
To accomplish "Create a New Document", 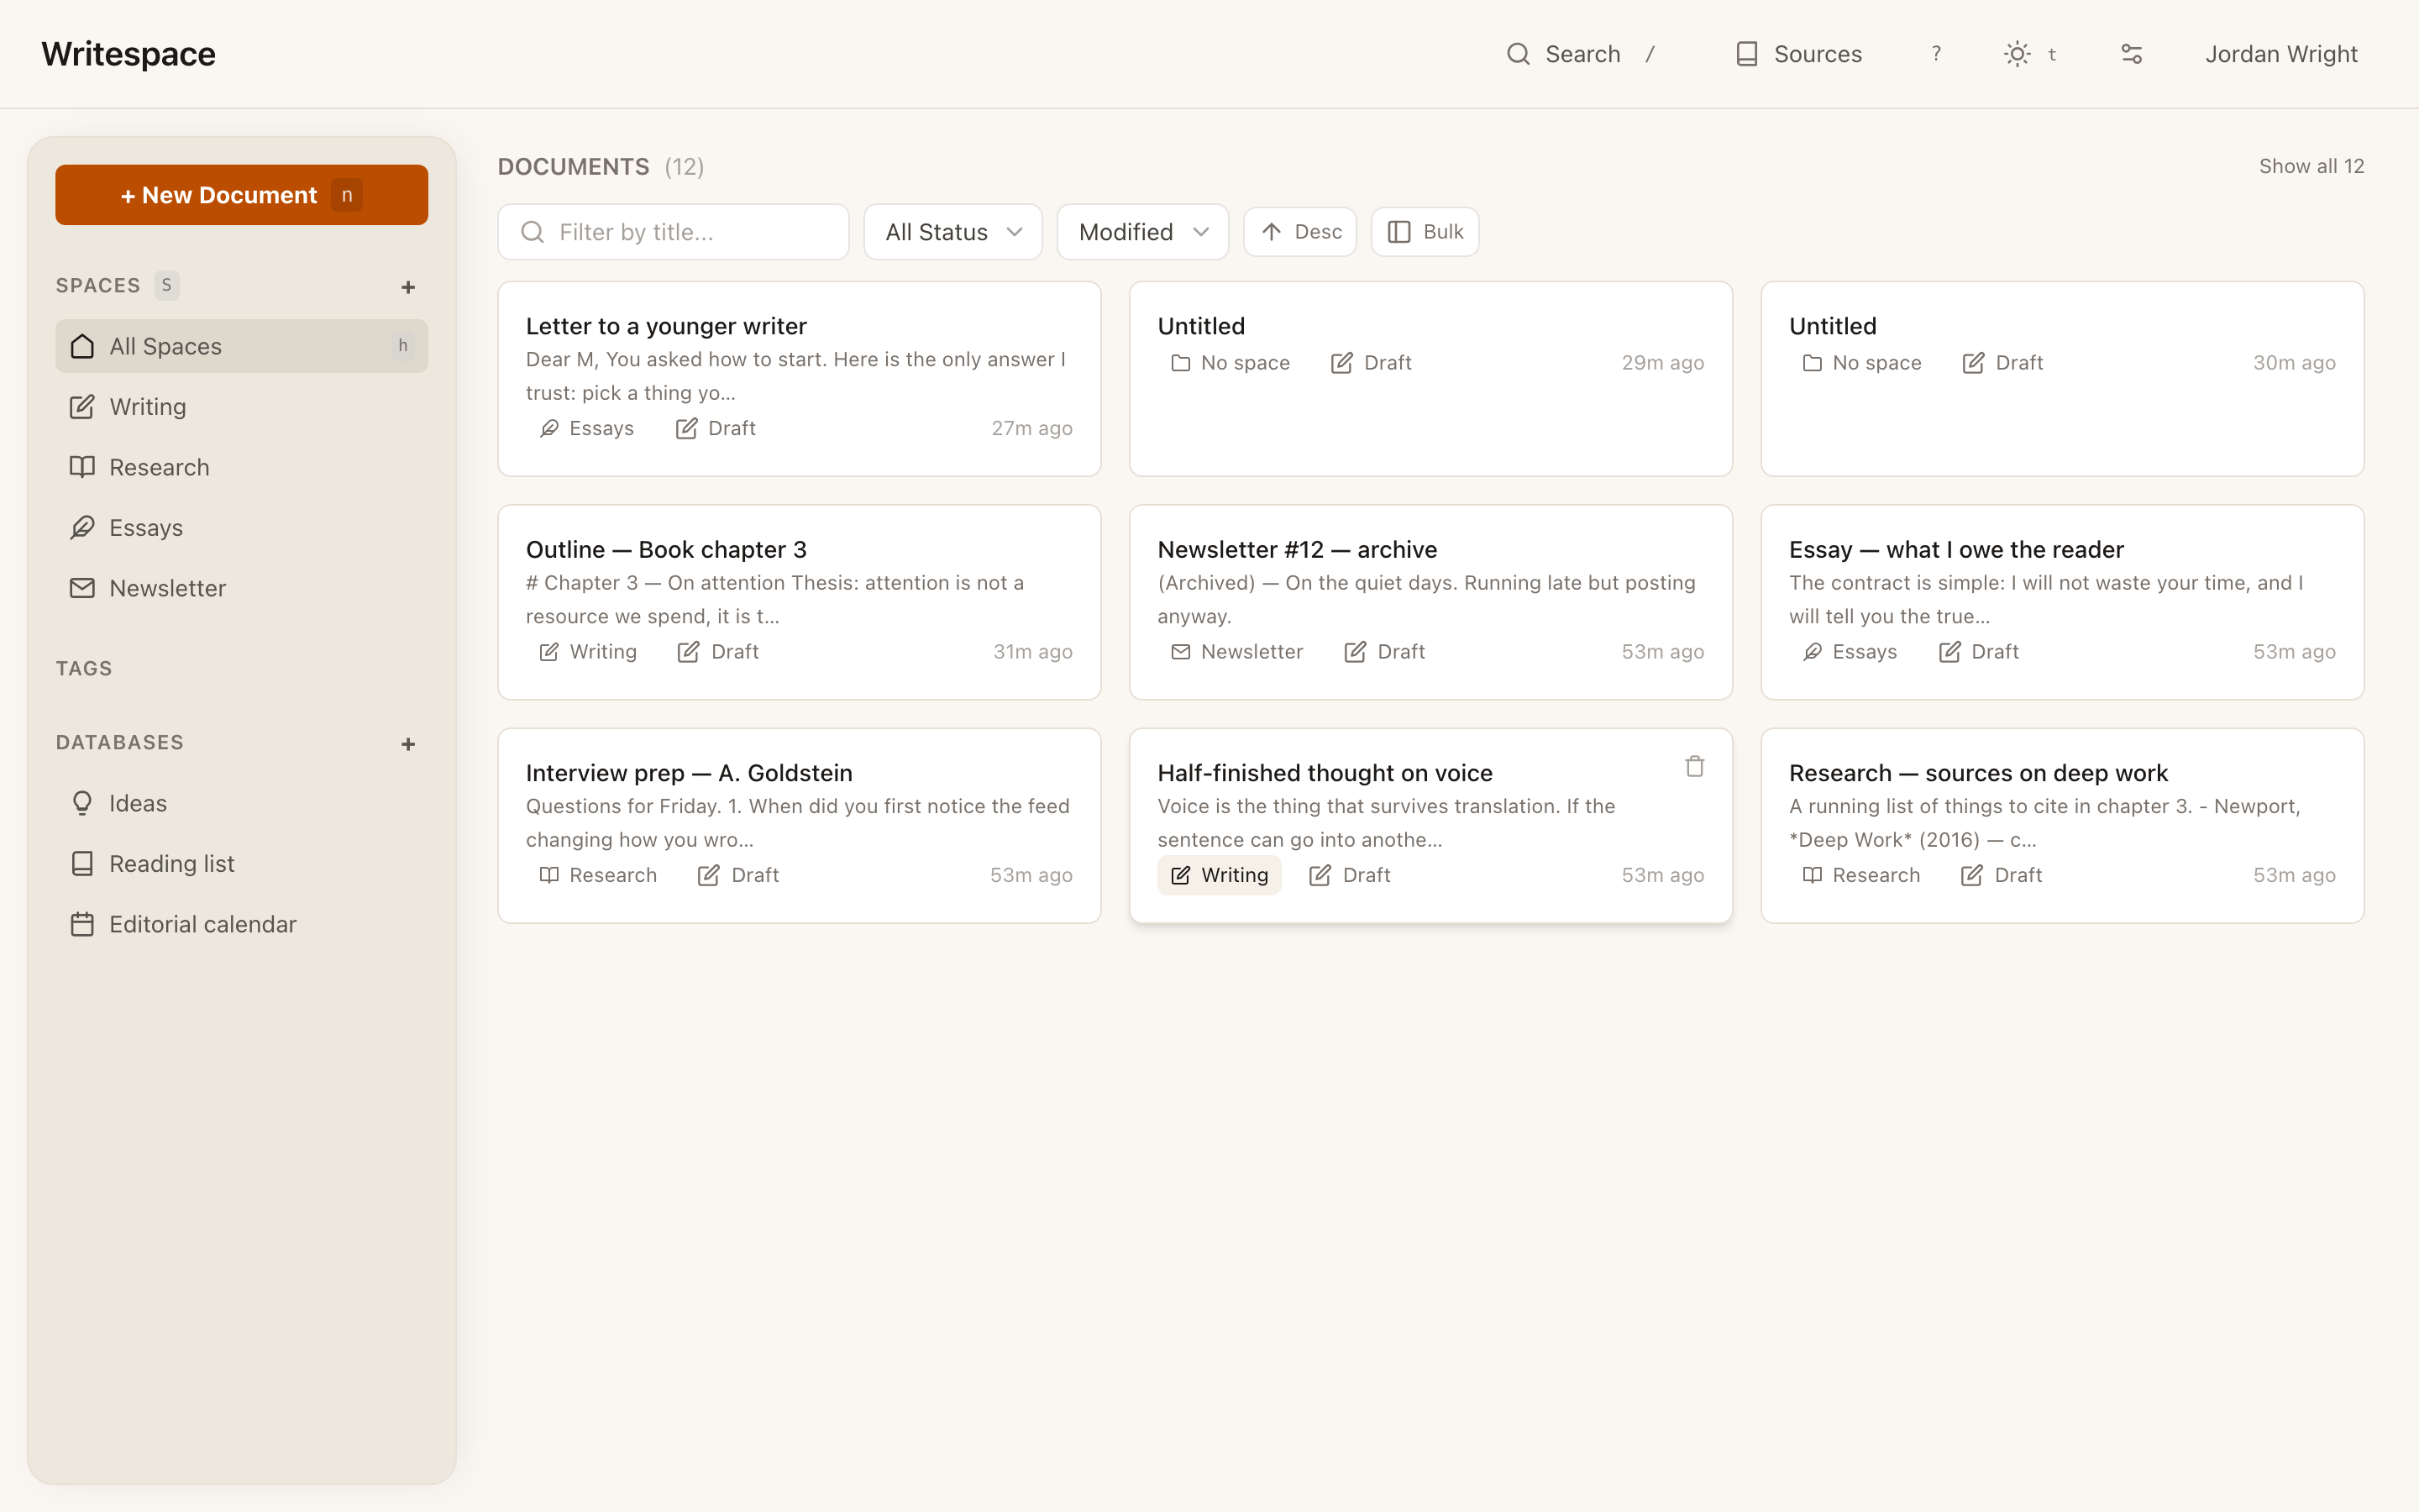I will point(241,194).
